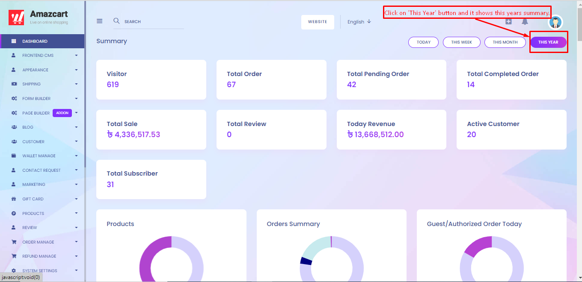Click the Total Subscriber value 31
The width and height of the screenshot is (582, 282).
[110, 185]
